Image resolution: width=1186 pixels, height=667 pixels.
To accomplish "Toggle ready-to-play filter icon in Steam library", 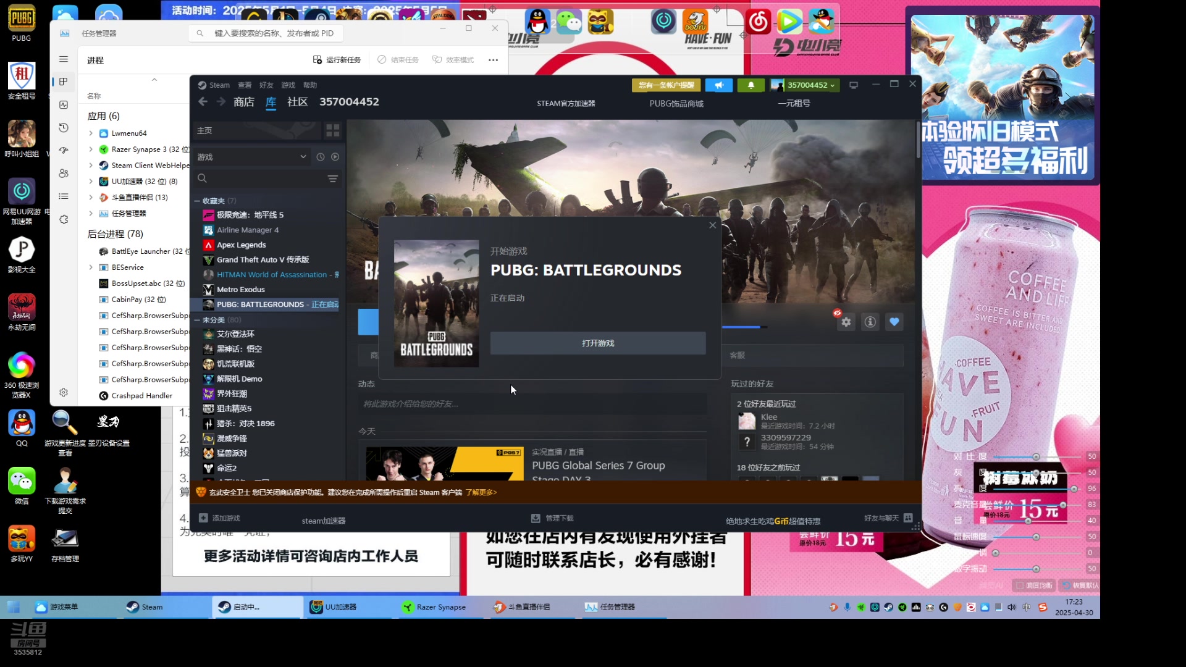I will 335,157.
